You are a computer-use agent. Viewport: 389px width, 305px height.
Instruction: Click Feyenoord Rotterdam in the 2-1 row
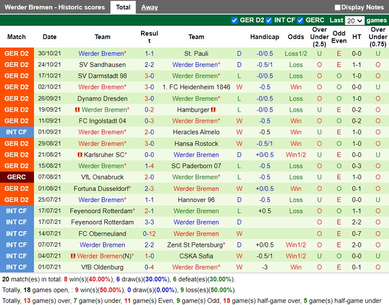pos(102,211)
